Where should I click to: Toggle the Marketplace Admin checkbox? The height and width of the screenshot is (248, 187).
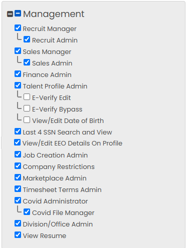[18, 177]
